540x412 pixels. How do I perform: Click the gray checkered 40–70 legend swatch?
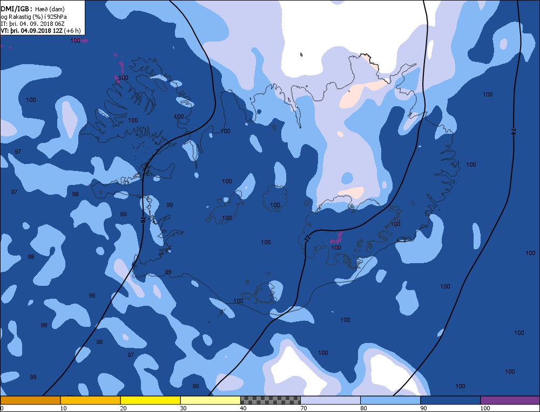pos(271,400)
